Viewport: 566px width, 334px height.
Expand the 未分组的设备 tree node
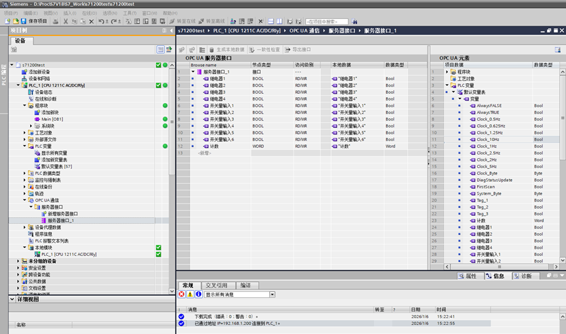(18, 261)
